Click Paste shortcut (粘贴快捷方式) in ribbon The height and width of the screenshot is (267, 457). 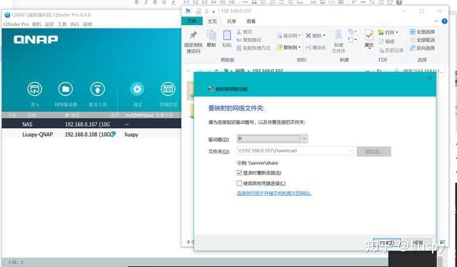click(253, 48)
